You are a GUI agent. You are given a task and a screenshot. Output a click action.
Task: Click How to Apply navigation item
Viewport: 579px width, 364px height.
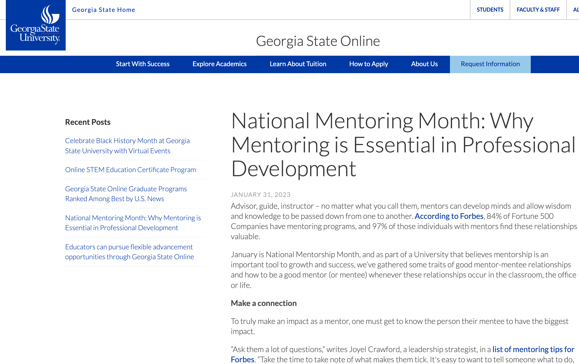point(369,64)
